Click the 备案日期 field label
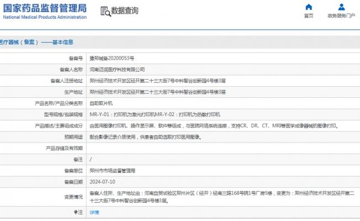Viewport: 360px width, 221px height. (x=73, y=182)
